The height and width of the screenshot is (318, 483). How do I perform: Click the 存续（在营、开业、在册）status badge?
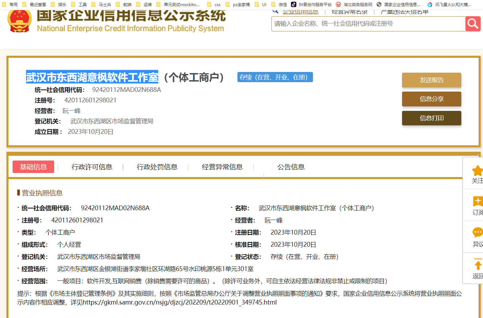[275, 77]
